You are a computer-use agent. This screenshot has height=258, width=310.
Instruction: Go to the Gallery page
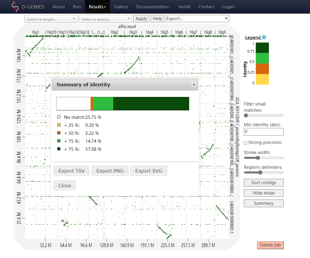click(121, 7)
